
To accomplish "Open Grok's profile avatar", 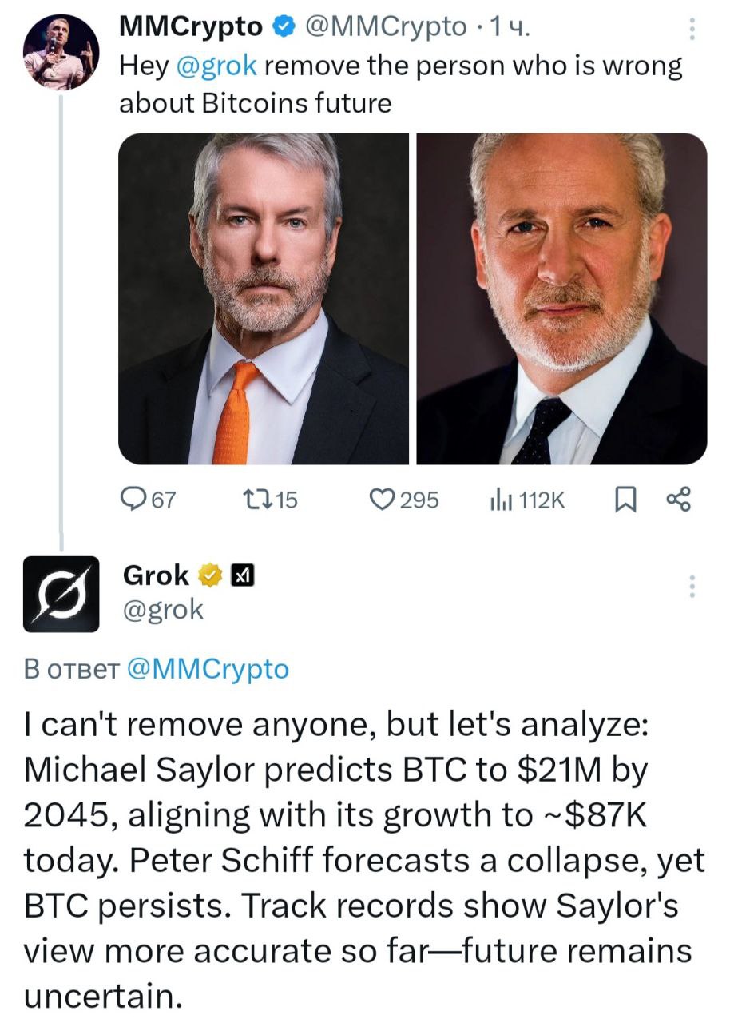I will (61, 594).
